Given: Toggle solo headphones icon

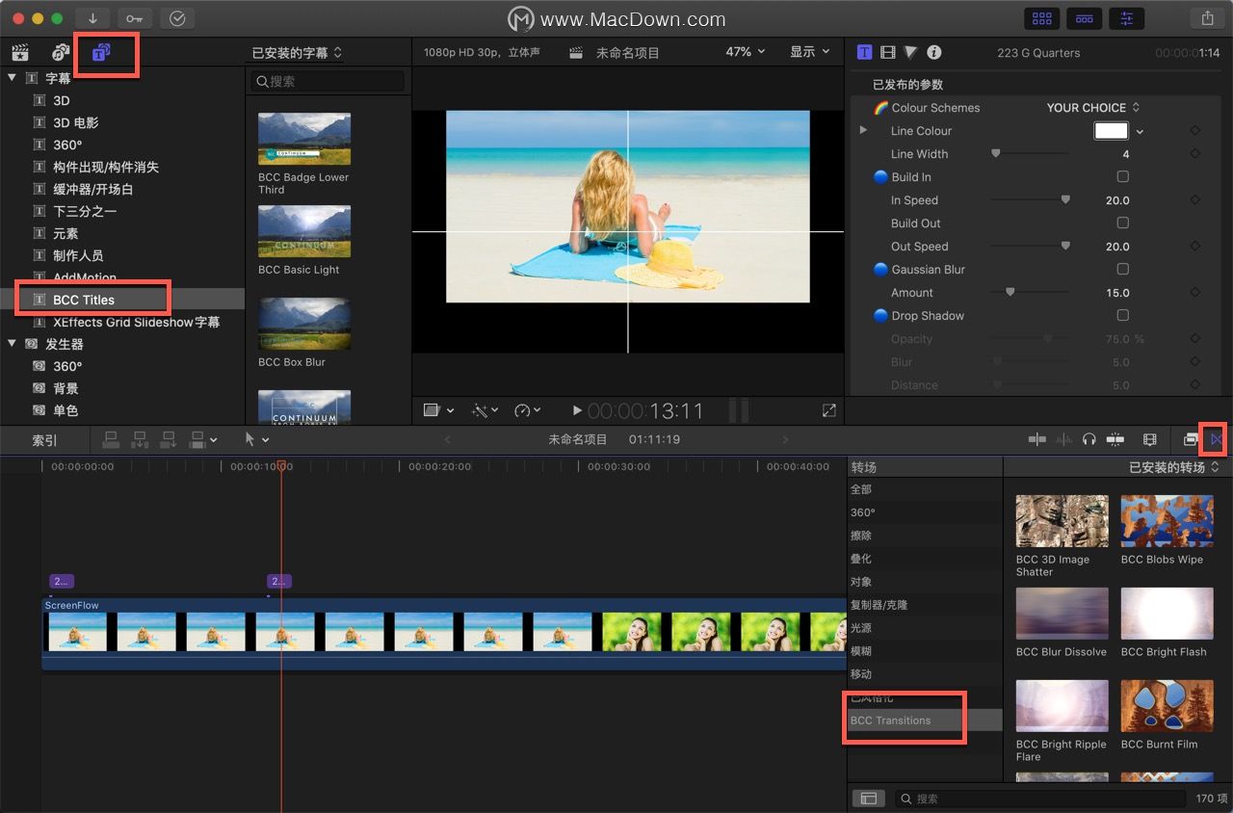Looking at the screenshot, I should 1089,439.
